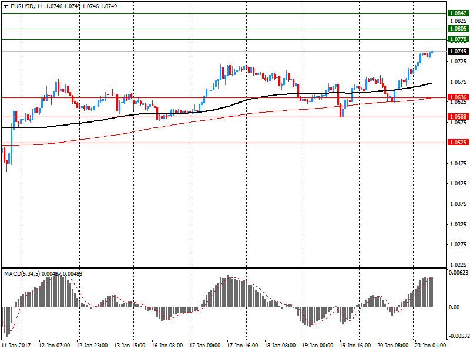Click the 1.0825 price scale value
Screen dimensions: 470x352
[459, 21]
